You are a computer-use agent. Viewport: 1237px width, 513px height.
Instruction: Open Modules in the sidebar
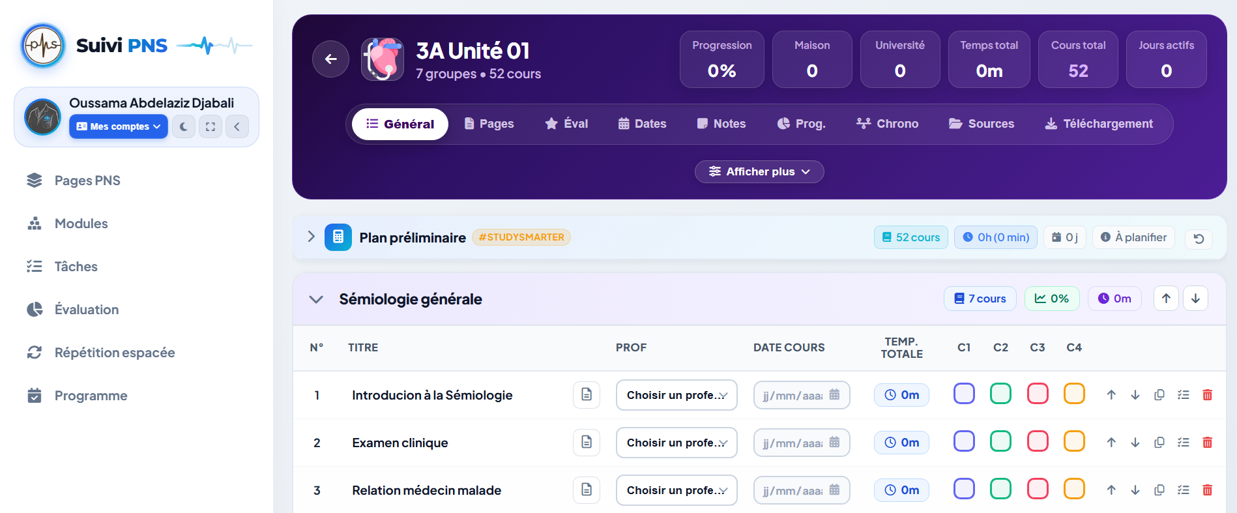pos(81,224)
